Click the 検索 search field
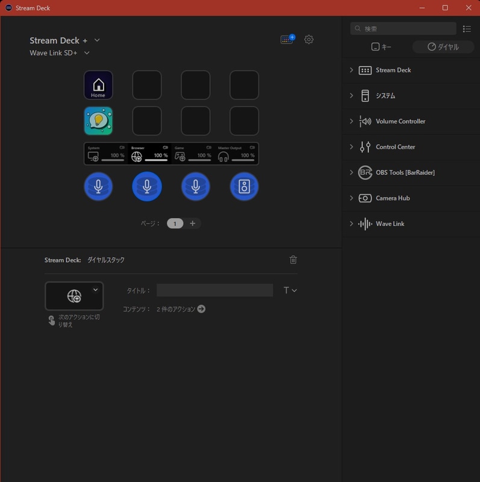The image size is (480, 482). tap(403, 28)
